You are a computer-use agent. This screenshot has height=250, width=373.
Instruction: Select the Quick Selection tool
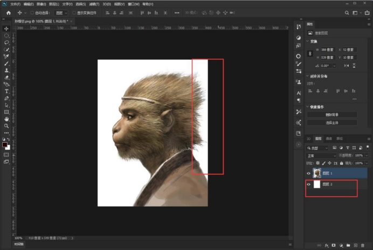(x=6, y=50)
